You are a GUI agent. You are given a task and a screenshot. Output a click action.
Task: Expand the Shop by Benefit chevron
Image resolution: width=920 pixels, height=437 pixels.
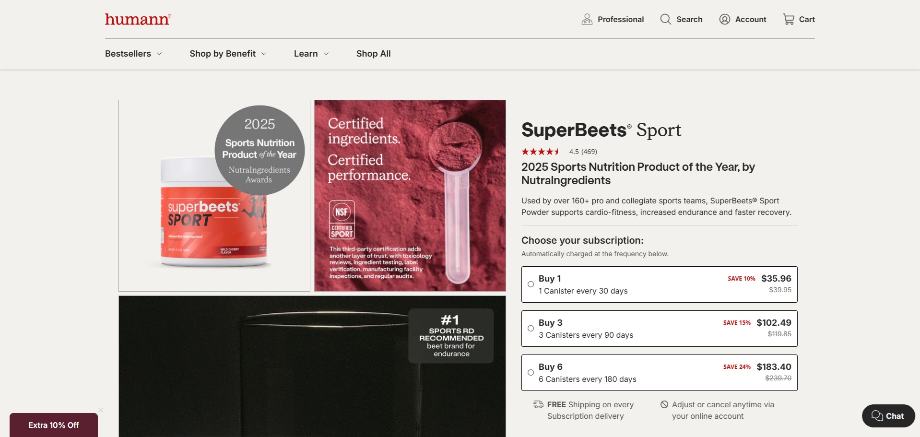[264, 54]
